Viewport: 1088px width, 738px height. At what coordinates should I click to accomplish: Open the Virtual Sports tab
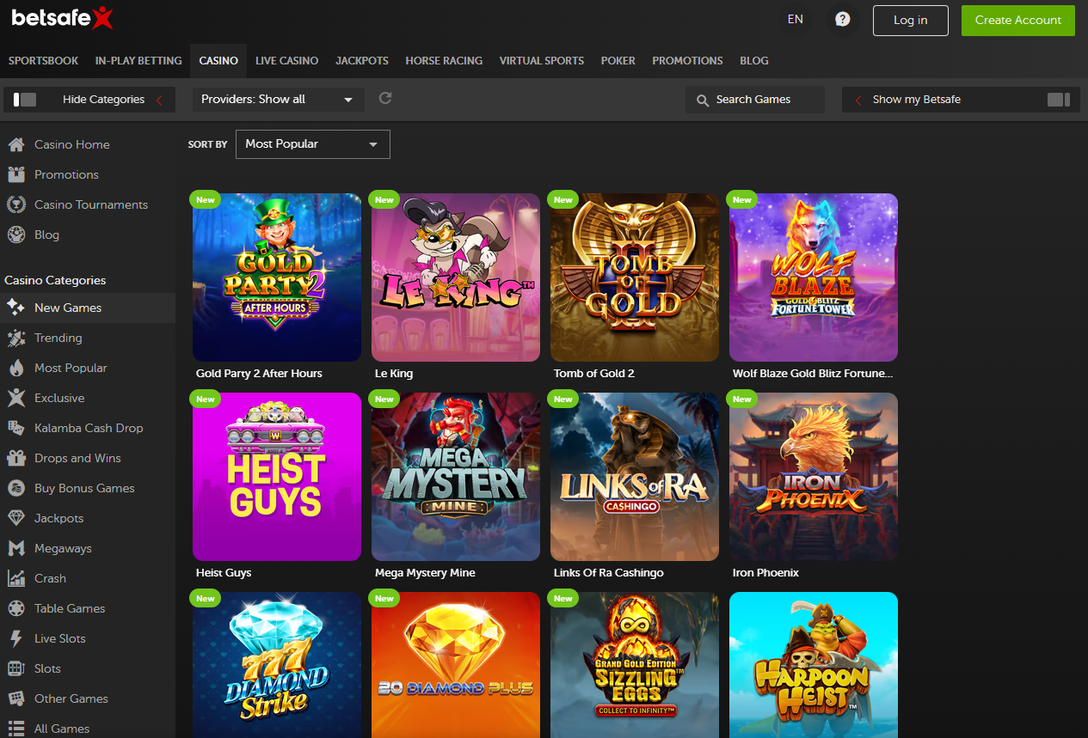(x=542, y=61)
